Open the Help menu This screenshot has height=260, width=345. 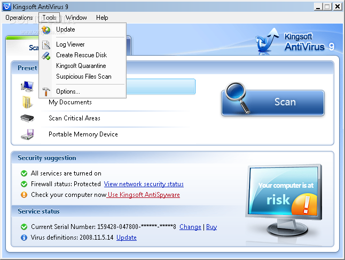pyautogui.click(x=102, y=18)
